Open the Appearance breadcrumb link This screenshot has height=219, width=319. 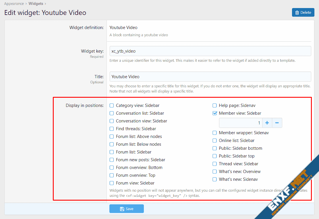[14, 4]
